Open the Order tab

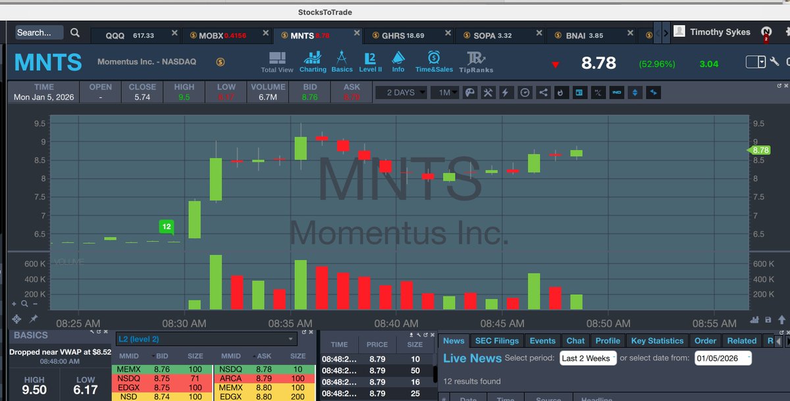[705, 341]
